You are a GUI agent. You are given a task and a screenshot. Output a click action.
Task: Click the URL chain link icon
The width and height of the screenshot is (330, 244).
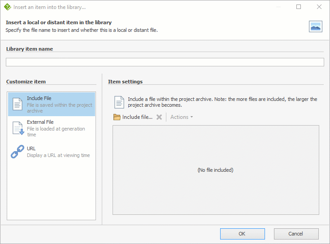[17, 152]
